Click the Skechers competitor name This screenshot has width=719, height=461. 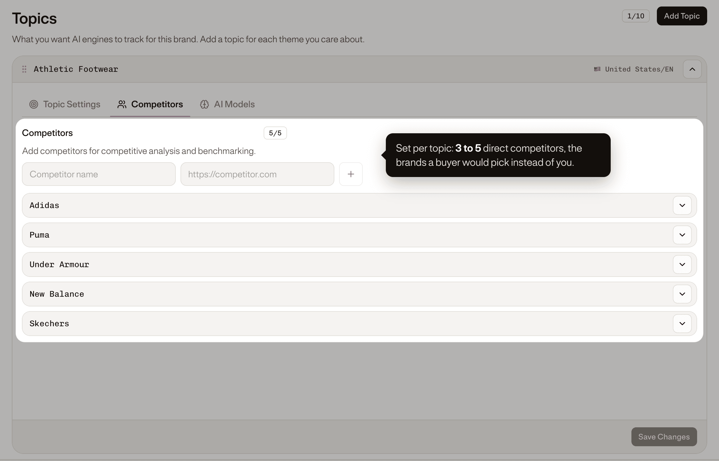click(x=49, y=324)
